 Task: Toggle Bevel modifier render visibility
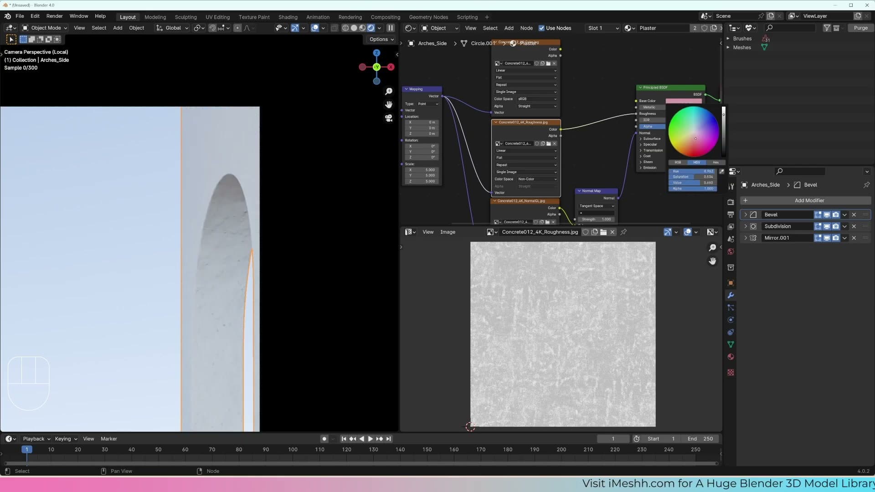(x=836, y=215)
